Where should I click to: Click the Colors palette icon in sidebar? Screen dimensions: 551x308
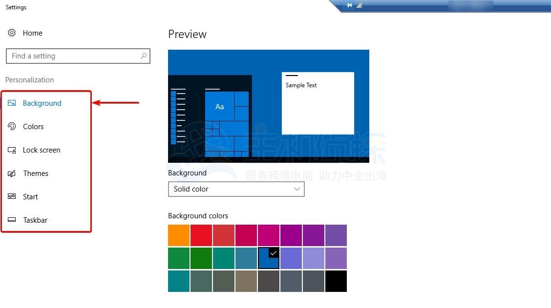(x=12, y=126)
